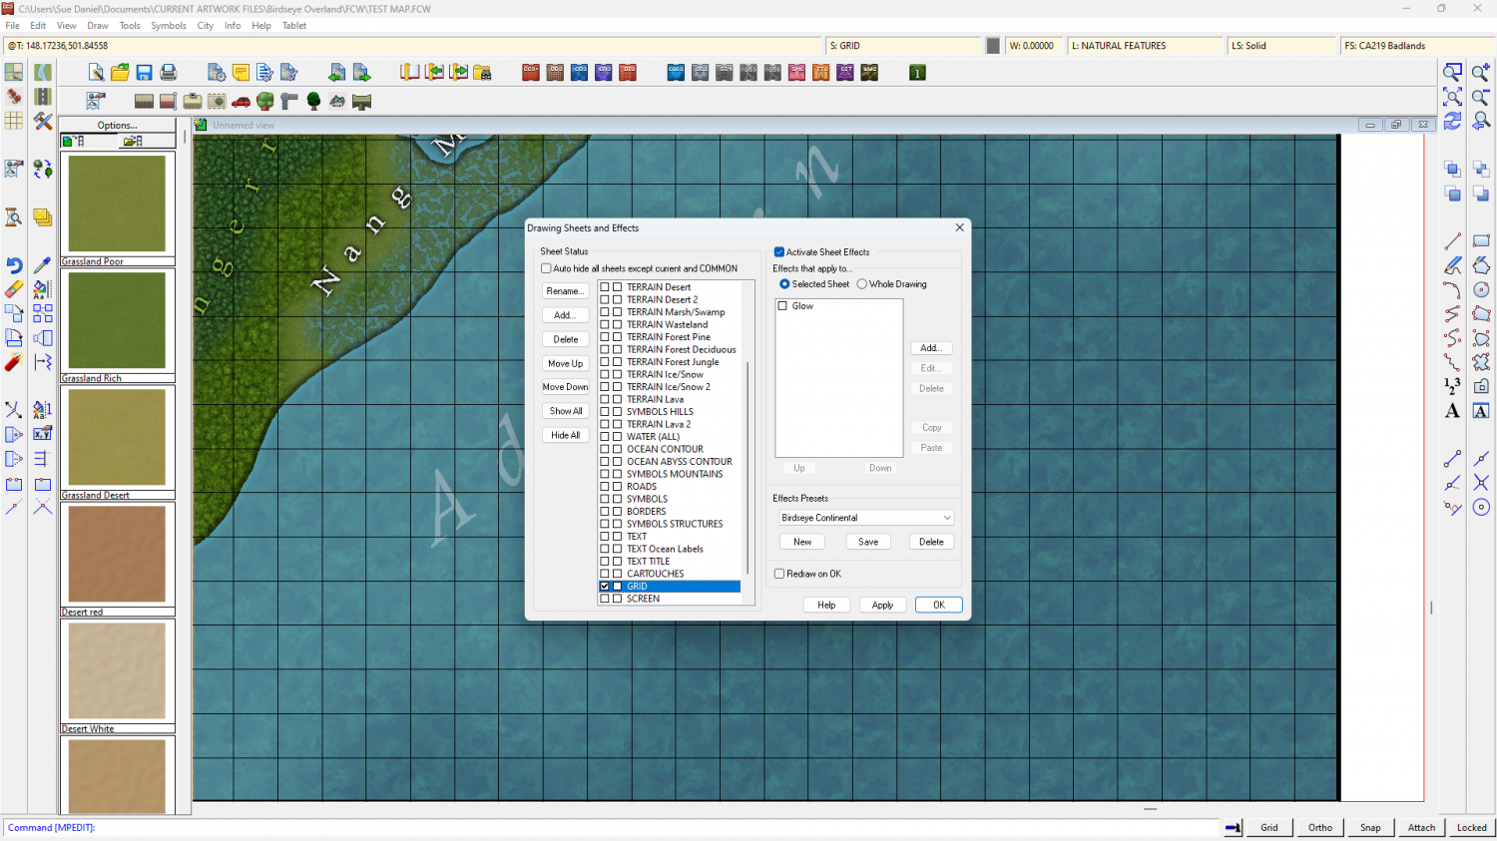Click the New drawing icon in toolbar
1497x841 pixels.
click(96, 72)
